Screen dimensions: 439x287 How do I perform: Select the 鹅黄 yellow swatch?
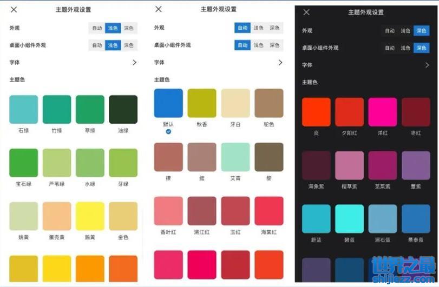point(90,216)
